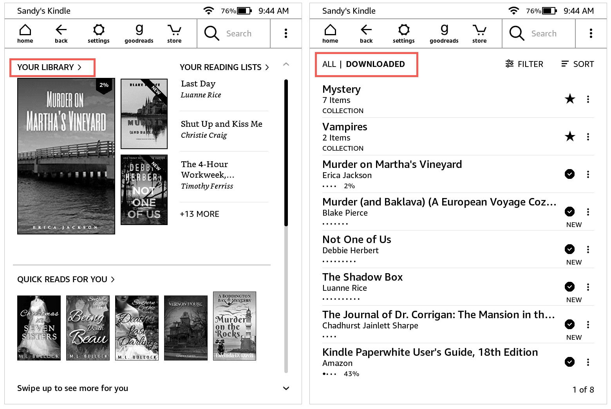Tap downloaded checkmark for Kindle Paperwhite User's Guide
Viewport: 611px width, 409px height.
coord(570,362)
